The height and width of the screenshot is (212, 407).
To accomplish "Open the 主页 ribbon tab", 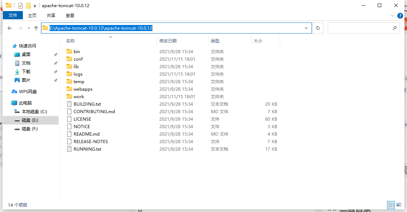I will pos(32,16).
